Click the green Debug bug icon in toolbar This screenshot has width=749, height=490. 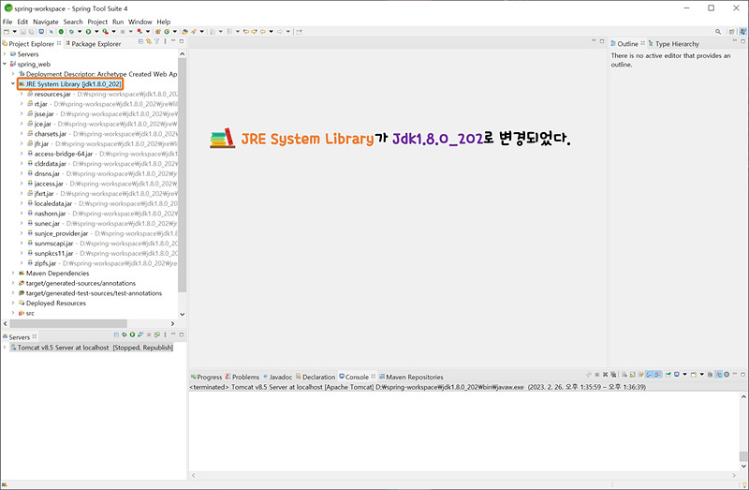click(x=71, y=32)
